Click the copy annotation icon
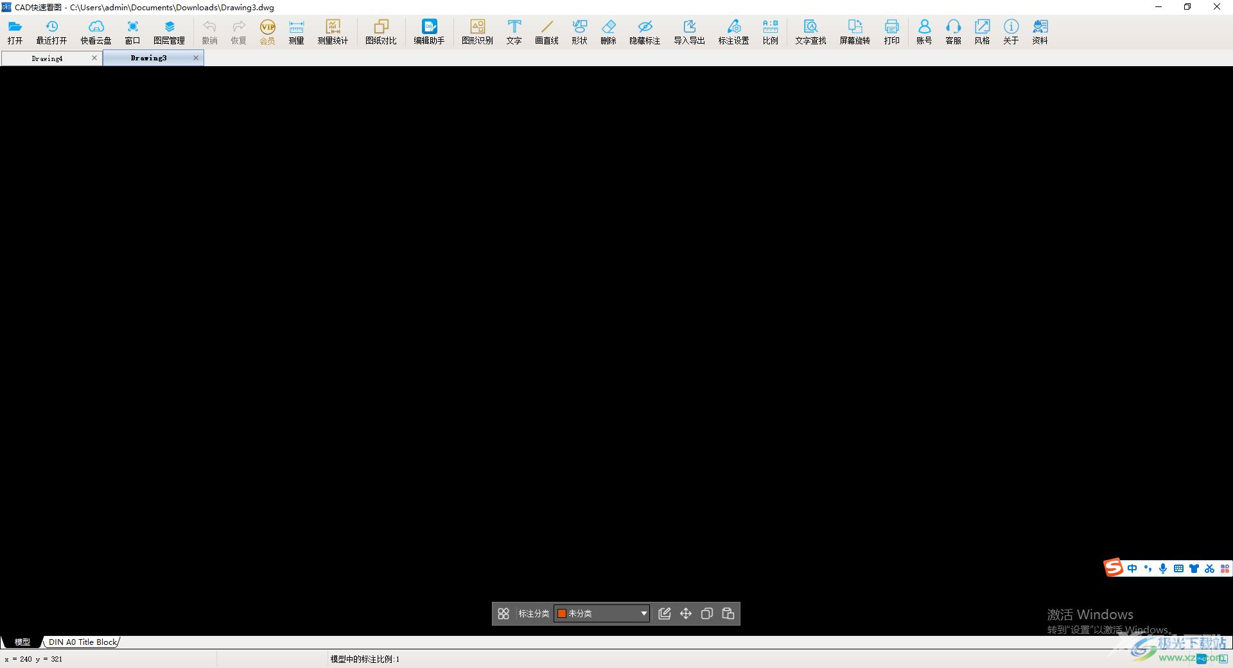This screenshot has height=668, width=1233. 707,613
